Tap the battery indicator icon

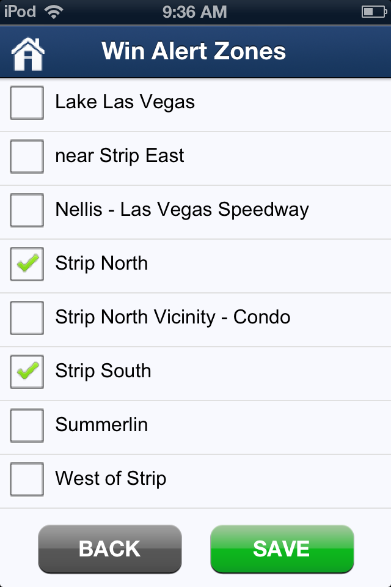pyautogui.click(x=373, y=11)
